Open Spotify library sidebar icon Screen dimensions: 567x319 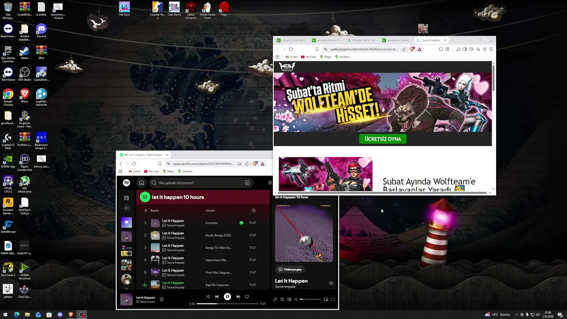126,198
